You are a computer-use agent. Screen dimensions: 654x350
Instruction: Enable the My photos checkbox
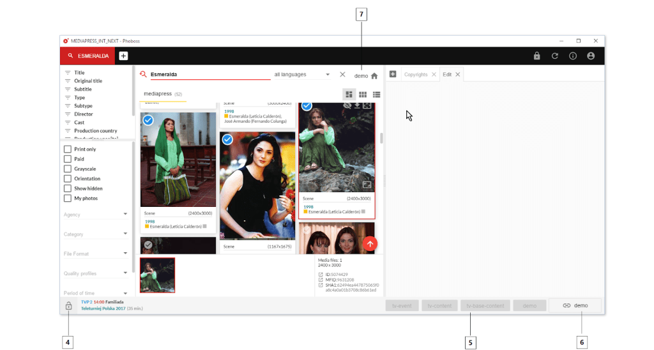point(68,199)
